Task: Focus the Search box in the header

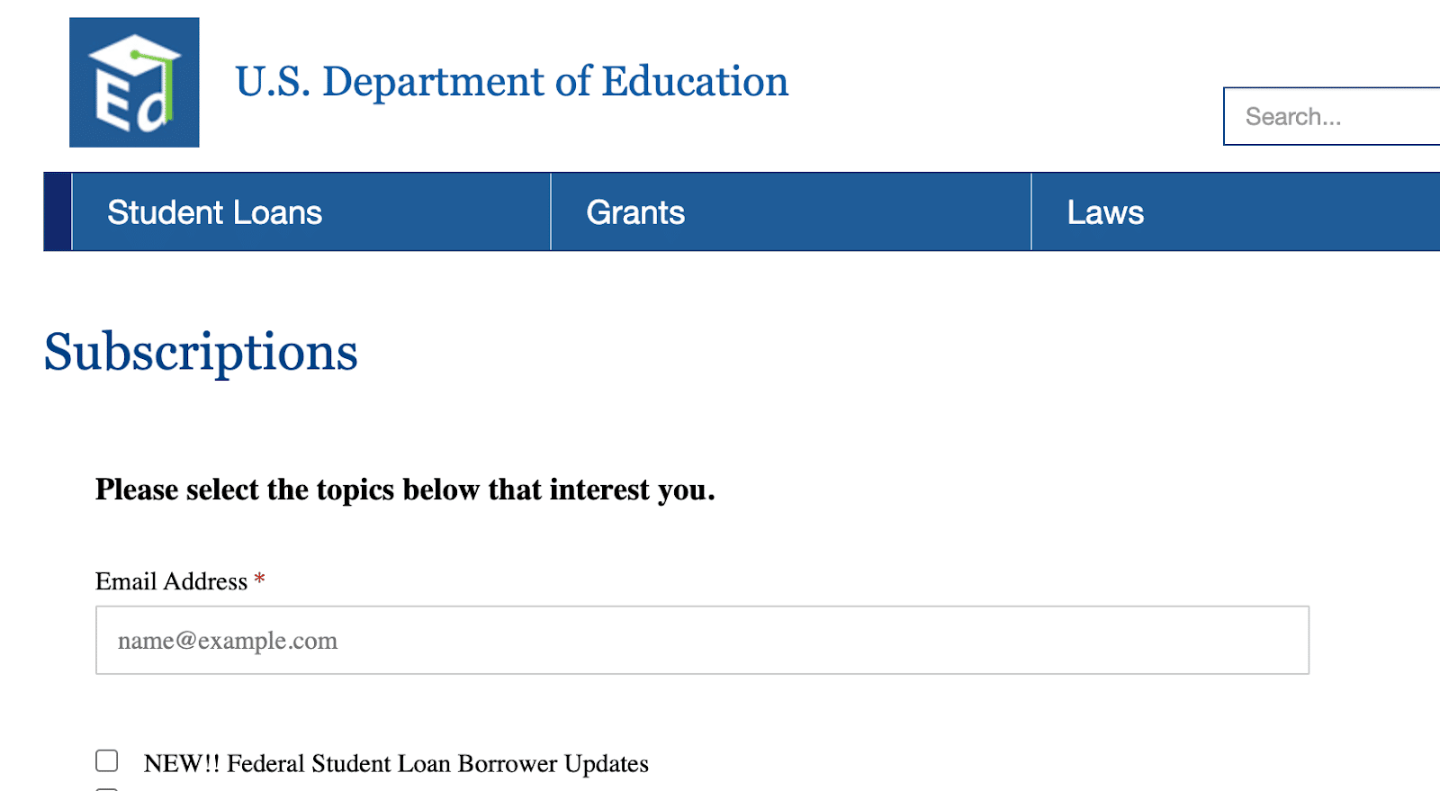Action: [1332, 116]
